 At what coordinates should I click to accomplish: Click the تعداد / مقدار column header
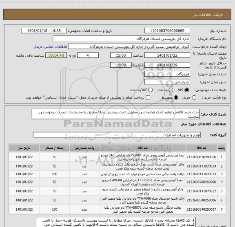[x=55, y=148]
